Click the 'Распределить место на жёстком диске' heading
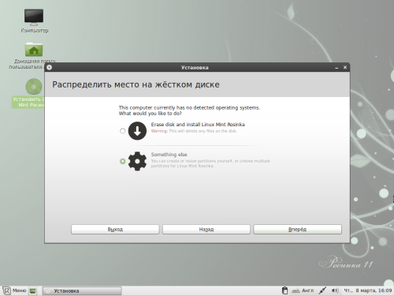 pyautogui.click(x=136, y=84)
